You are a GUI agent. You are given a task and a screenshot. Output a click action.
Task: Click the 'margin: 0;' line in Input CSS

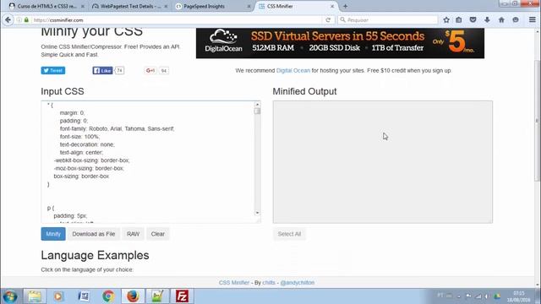72,112
